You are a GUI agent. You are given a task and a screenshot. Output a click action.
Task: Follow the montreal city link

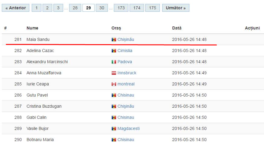coord(126,84)
